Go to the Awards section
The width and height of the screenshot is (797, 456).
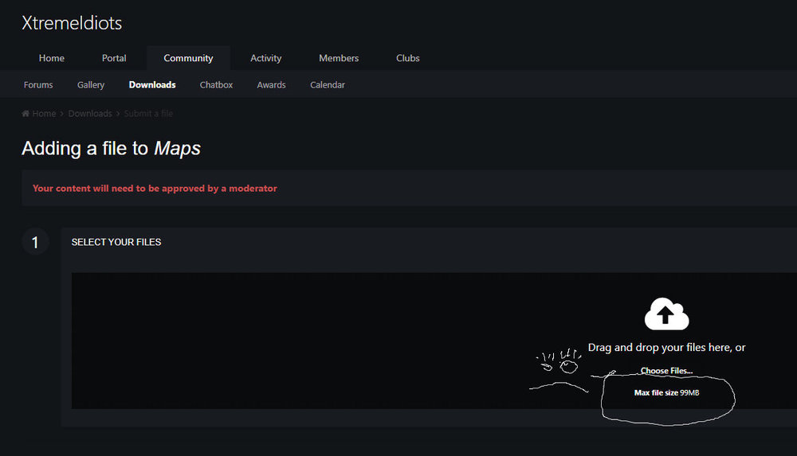pyautogui.click(x=271, y=85)
